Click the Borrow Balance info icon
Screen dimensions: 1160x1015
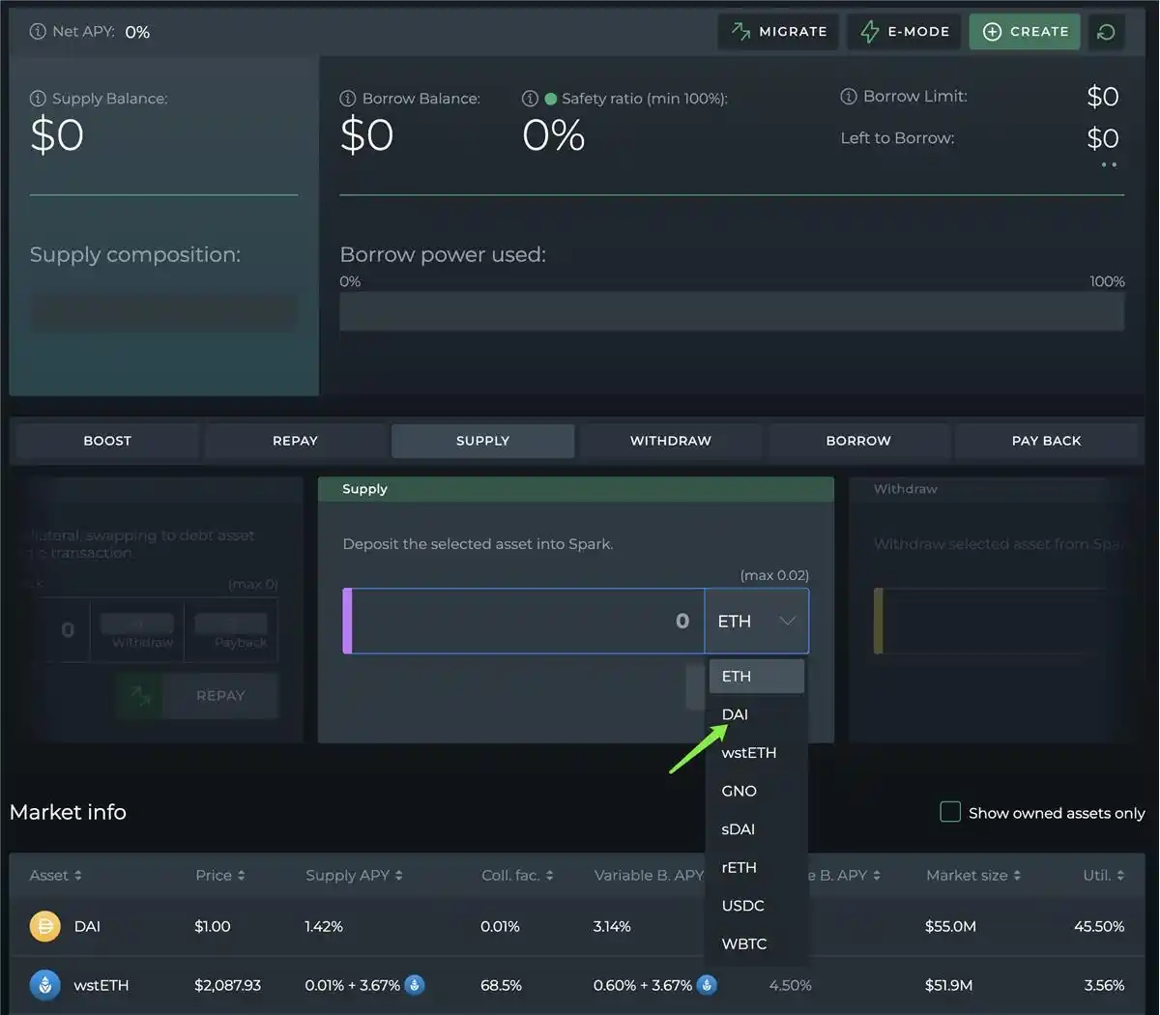click(348, 99)
